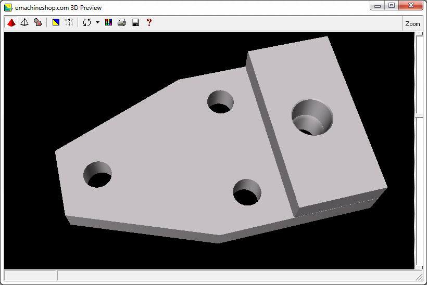This screenshot has height=285, width=427.
Task: Click the blue and yellow square icon
Action: 56,22
